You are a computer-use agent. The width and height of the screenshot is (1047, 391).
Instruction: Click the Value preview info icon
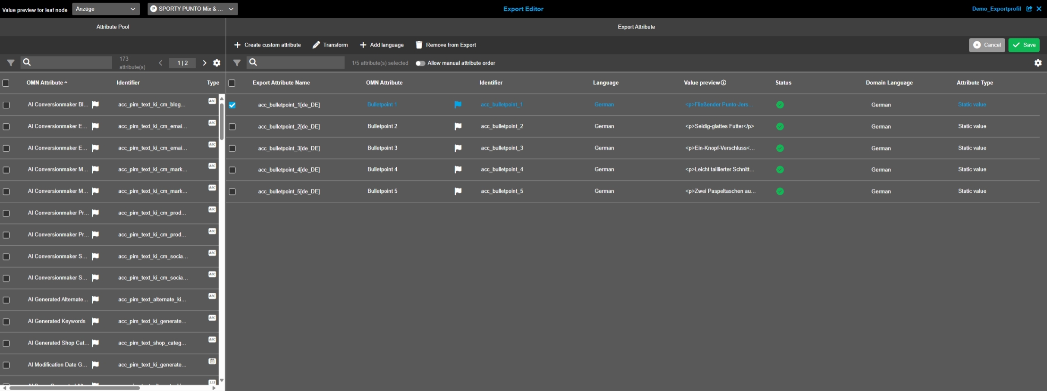coord(724,83)
